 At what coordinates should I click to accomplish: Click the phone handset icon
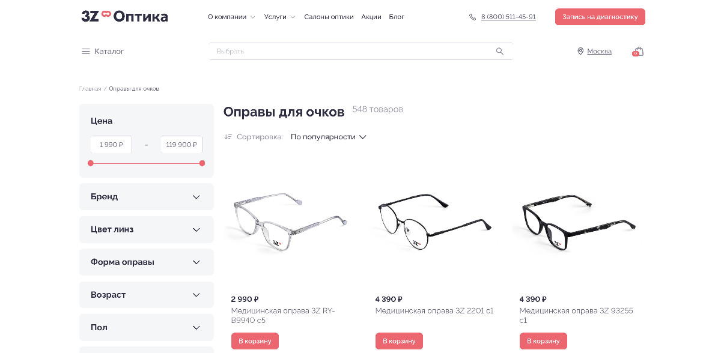(473, 17)
